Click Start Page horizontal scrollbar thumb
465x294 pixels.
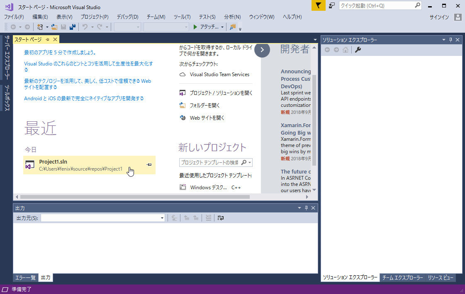click(x=135, y=197)
